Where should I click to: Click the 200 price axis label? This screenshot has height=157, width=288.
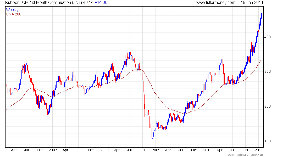(267, 106)
